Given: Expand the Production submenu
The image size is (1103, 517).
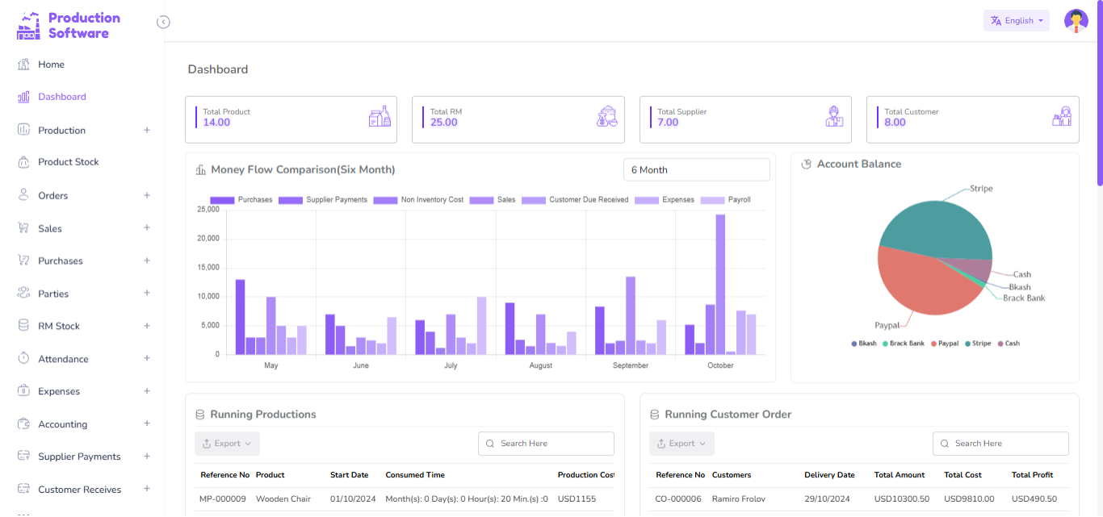Looking at the screenshot, I should pos(147,130).
